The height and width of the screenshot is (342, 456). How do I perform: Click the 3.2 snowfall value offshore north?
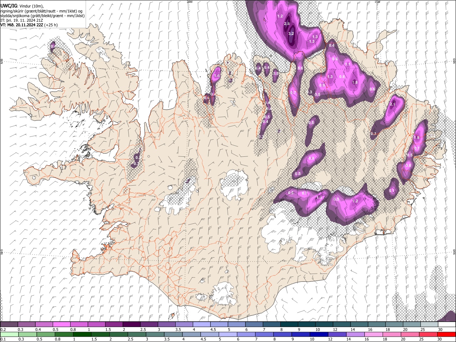coord(291,34)
